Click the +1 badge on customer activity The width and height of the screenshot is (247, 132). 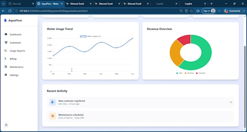click(x=231, y=102)
